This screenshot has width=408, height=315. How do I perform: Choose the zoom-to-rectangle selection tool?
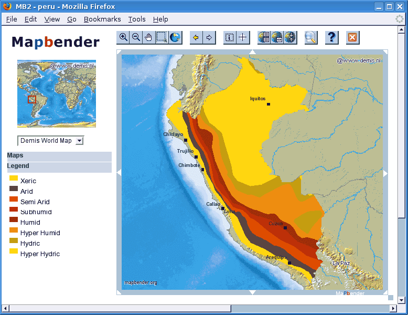(162, 37)
